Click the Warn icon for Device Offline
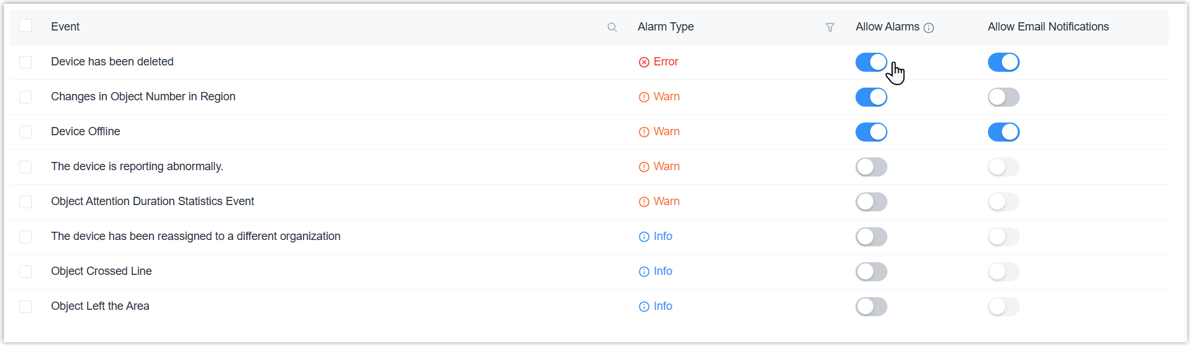The width and height of the screenshot is (1191, 346). 644,132
